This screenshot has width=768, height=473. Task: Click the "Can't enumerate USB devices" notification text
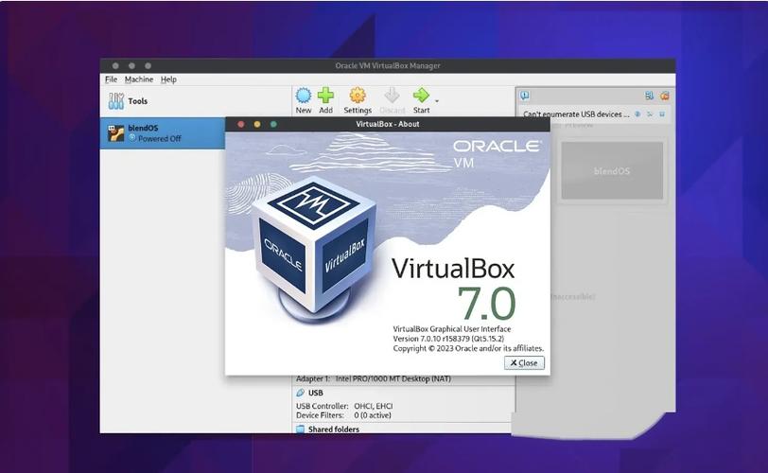575,114
